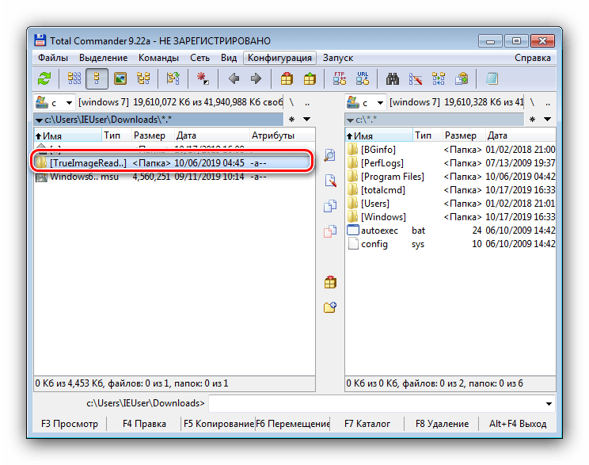The image size is (589, 465).
Task: Select the config sys file
Action: 450,244
